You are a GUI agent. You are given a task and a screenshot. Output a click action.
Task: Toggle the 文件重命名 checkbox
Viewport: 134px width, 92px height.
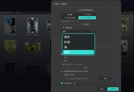click(62, 83)
